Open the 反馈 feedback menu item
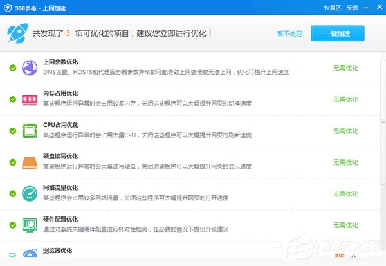Screen dimensions: 386x266 coord(352,8)
